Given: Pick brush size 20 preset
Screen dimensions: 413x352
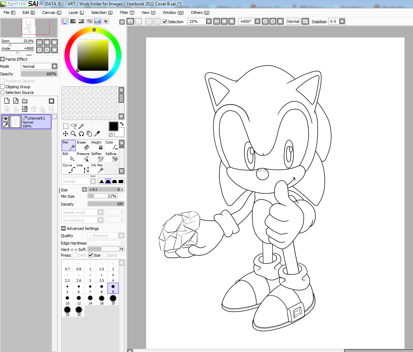Looking at the screenshot, I should click(113, 300).
